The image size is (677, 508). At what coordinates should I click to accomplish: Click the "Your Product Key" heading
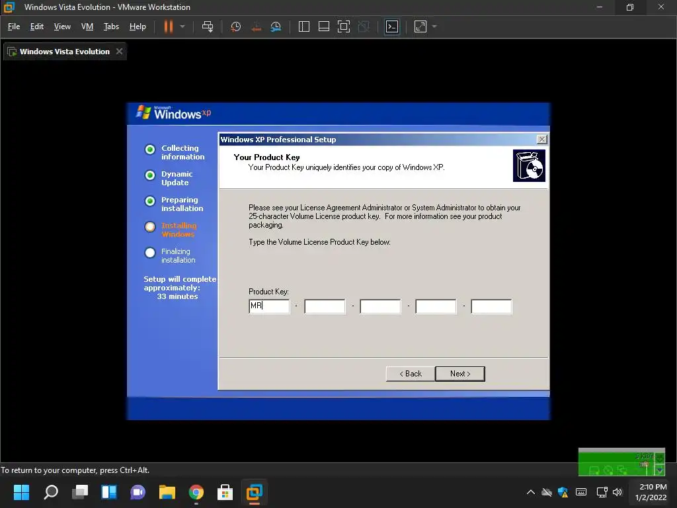pyautogui.click(x=266, y=157)
